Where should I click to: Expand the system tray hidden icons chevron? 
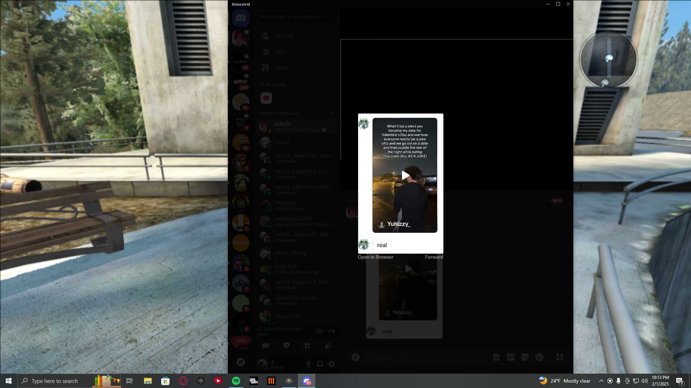601,381
